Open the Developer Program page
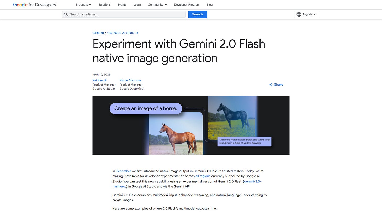 click(x=187, y=5)
